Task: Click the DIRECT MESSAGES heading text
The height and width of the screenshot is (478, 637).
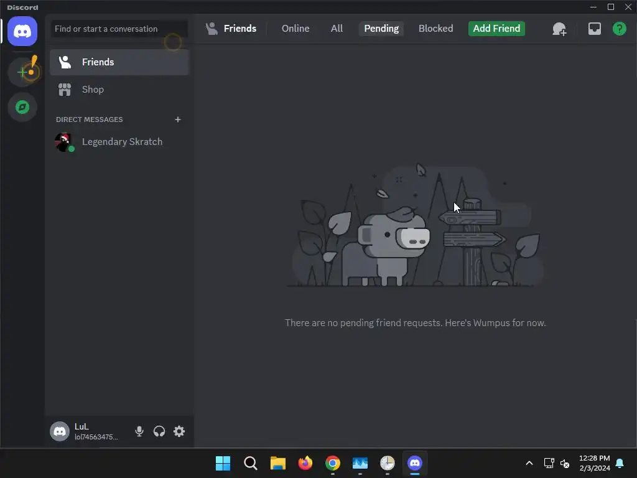Action: point(90,119)
